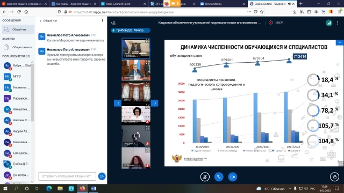Screen dimensions: 344x193
Task: Click the user list scrollbar
Action: 32,92
